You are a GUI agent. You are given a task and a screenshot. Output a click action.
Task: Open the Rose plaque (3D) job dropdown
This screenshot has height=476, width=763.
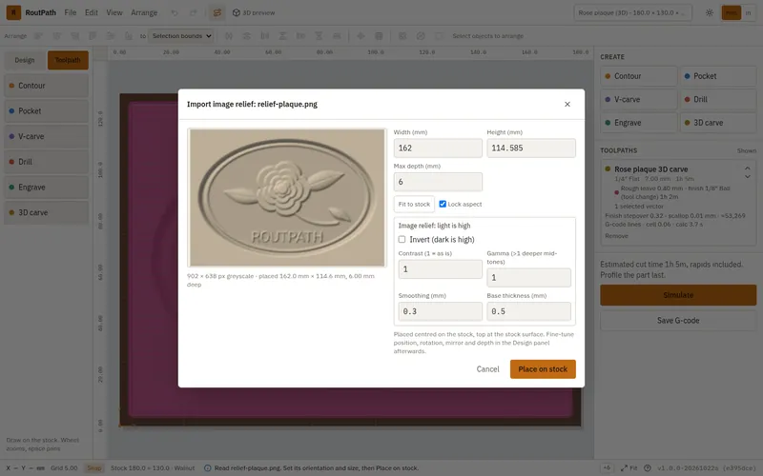tap(632, 12)
